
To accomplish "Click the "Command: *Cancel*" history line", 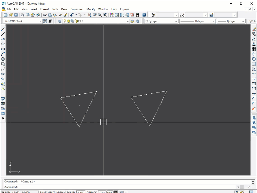I will (x=20, y=181).
